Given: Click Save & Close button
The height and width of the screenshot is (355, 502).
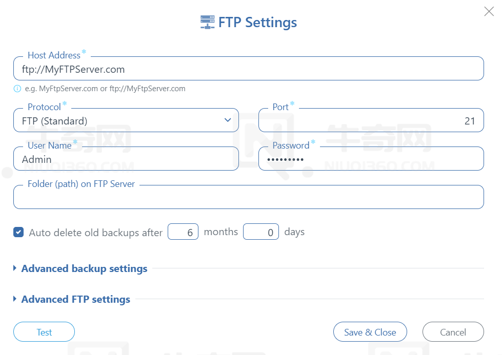Looking at the screenshot, I should tap(370, 332).
